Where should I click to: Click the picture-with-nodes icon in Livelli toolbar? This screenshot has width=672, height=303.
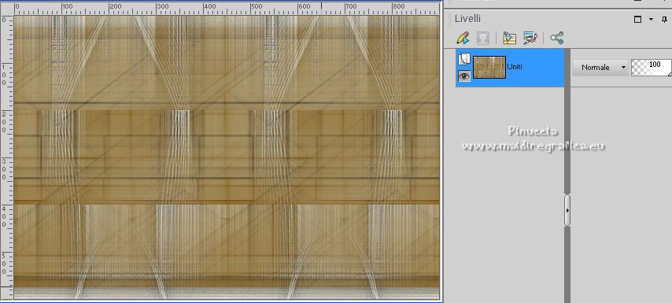click(530, 38)
